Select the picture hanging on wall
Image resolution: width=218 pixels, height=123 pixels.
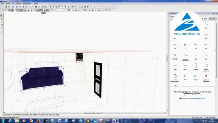79,58
